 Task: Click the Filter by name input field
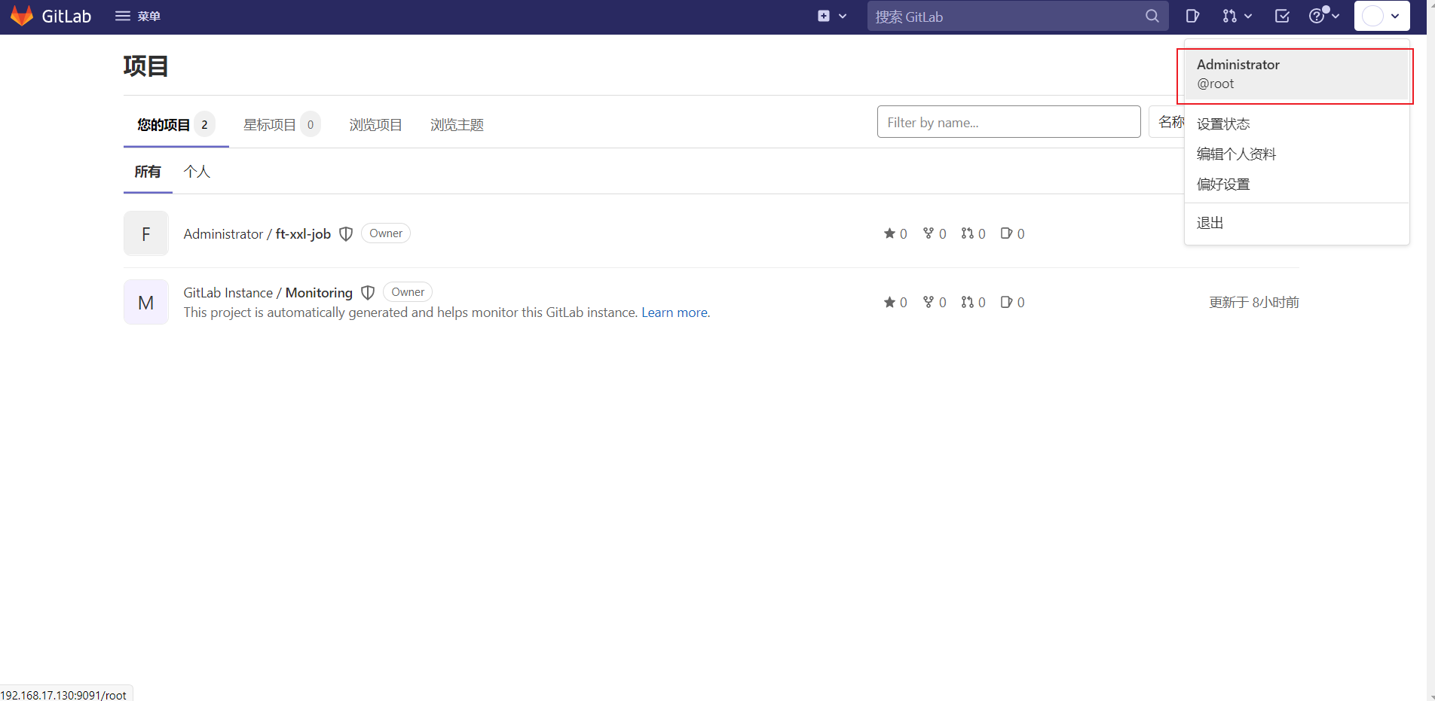click(x=1008, y=121)
